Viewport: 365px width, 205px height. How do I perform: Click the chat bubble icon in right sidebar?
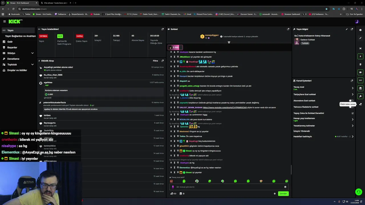pos(360,72)
